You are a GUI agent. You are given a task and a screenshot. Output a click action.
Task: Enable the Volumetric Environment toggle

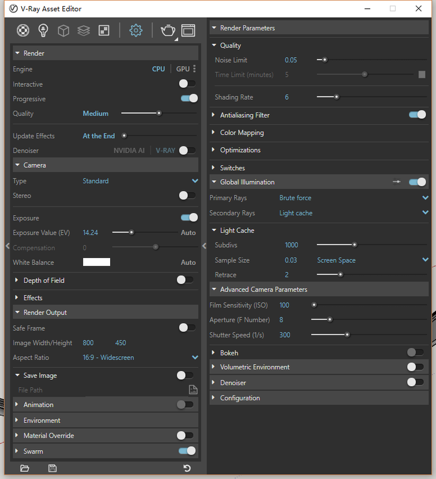tap(415, 366)
